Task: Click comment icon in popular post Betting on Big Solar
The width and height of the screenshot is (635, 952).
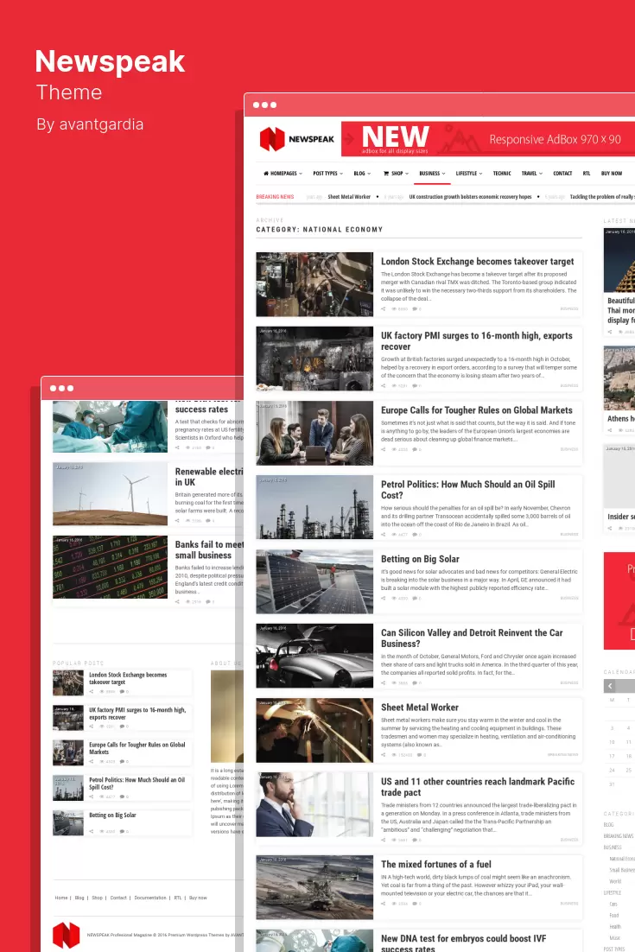Action: tap(123, 832)
